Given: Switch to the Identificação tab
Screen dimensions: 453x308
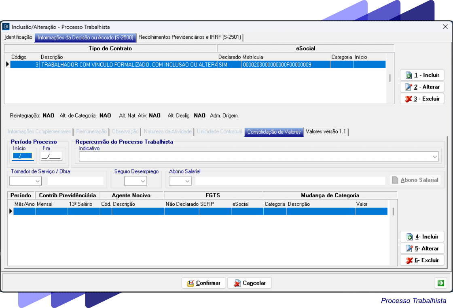Looking at the screenshot, I should coord(18,37).
